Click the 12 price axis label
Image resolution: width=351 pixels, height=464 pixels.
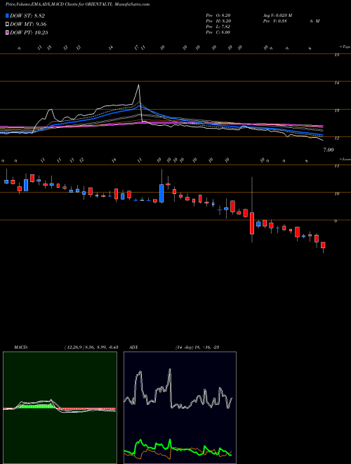pos(336,138)
